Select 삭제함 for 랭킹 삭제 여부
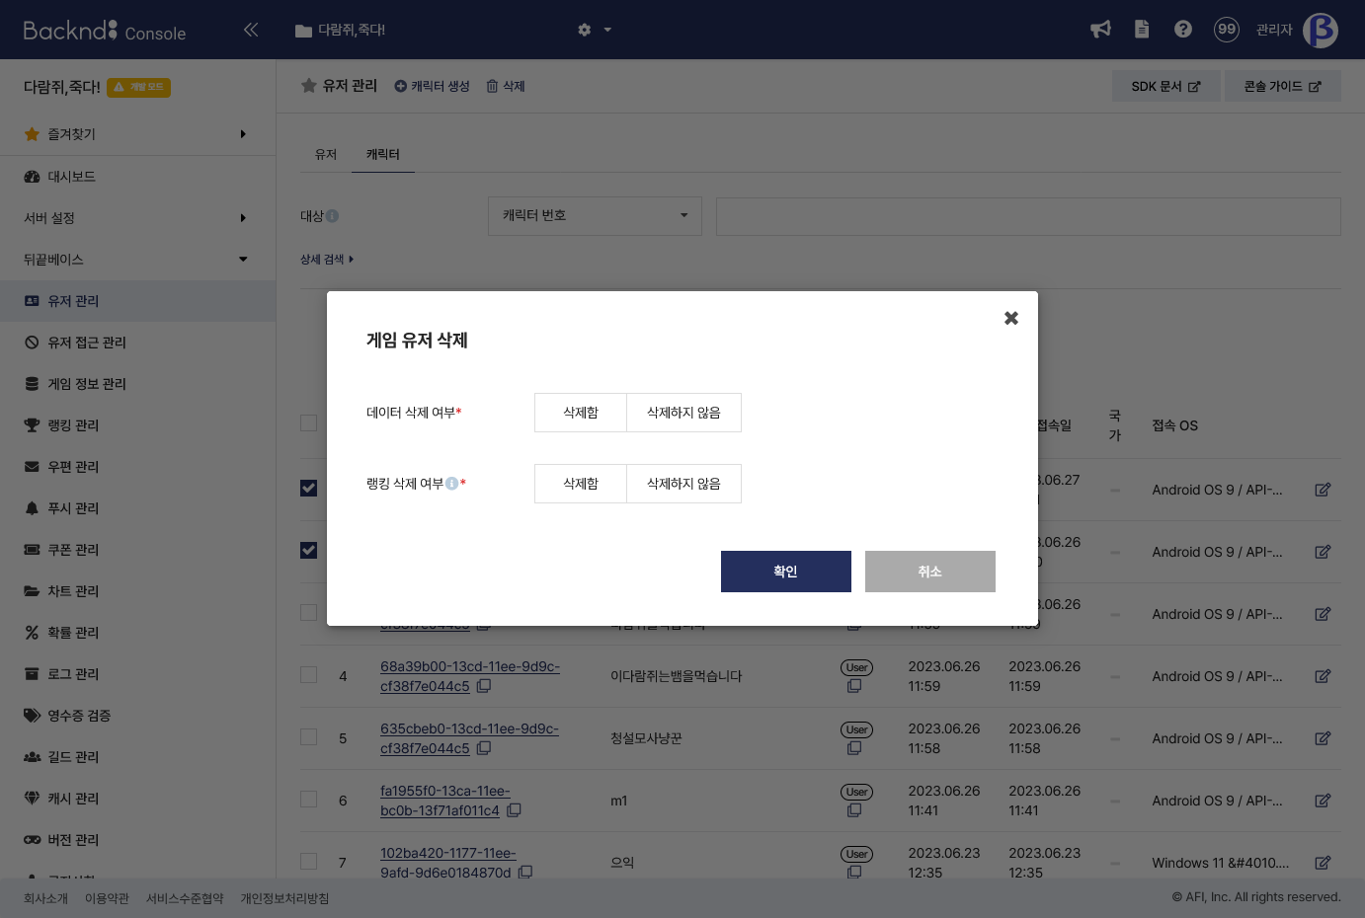This screenshot has width=1365, height=918. pos(581,484)
